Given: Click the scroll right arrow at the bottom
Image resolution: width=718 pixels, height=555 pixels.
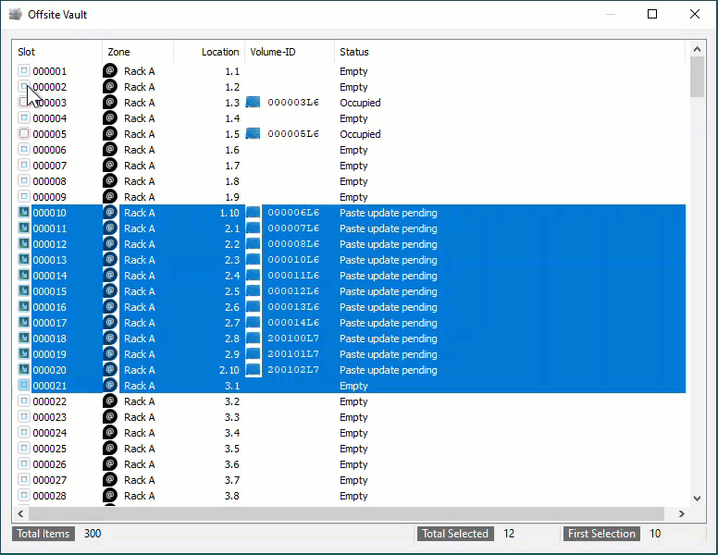Looking at the screenshot, I should click(681, 513).
